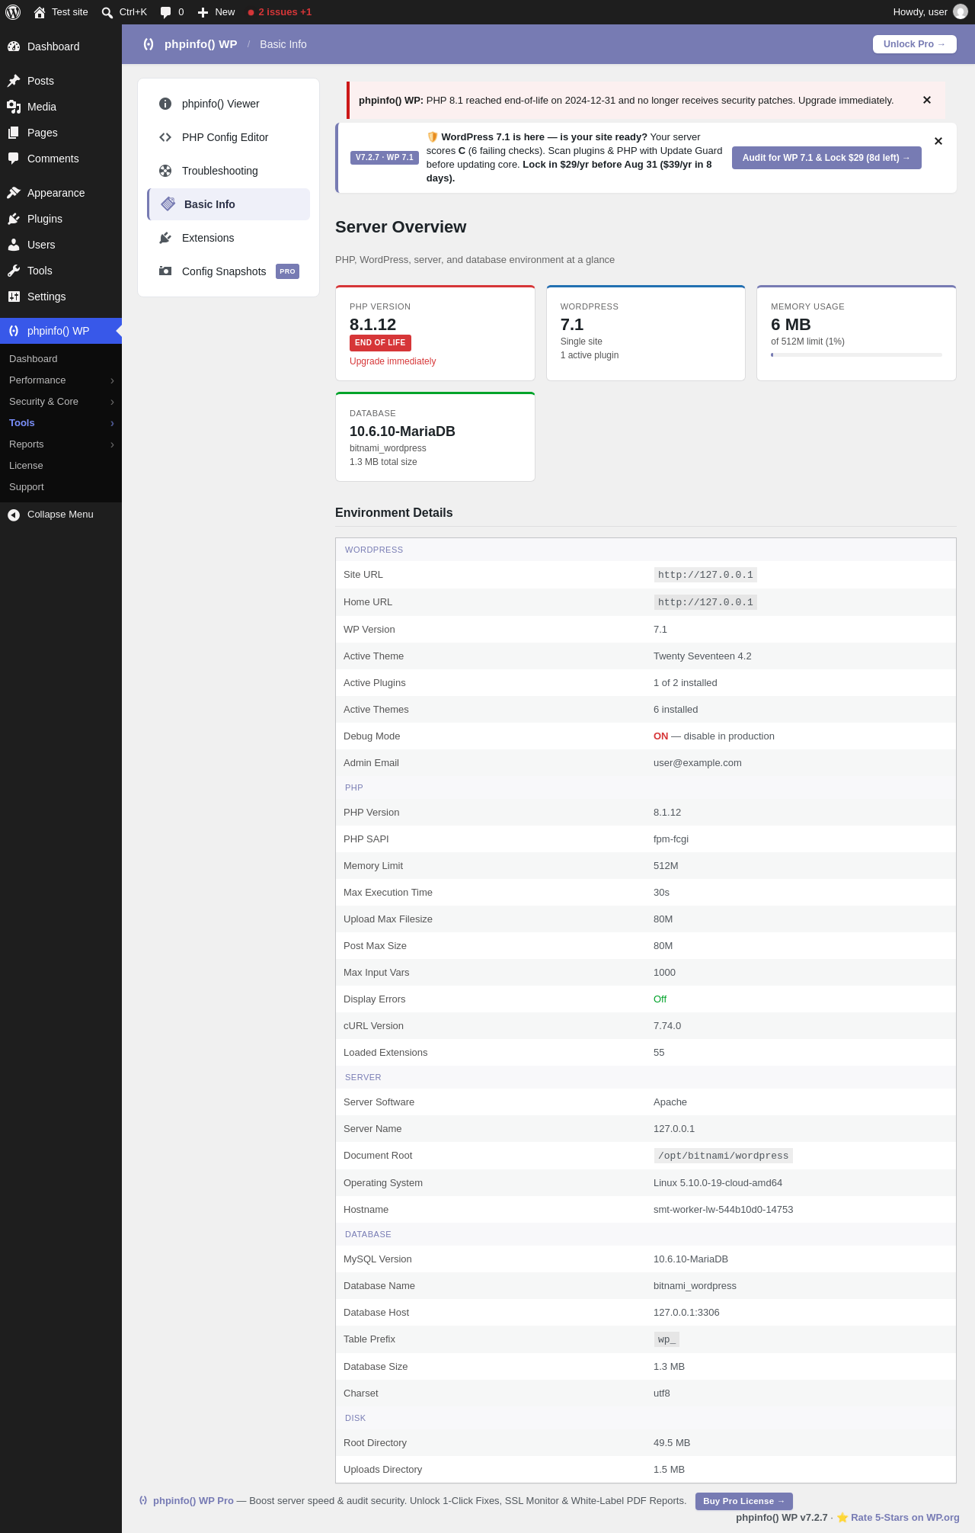
Task: Click the Troubleshooting lifebuoy icon
Action: (x=165, y=171)
